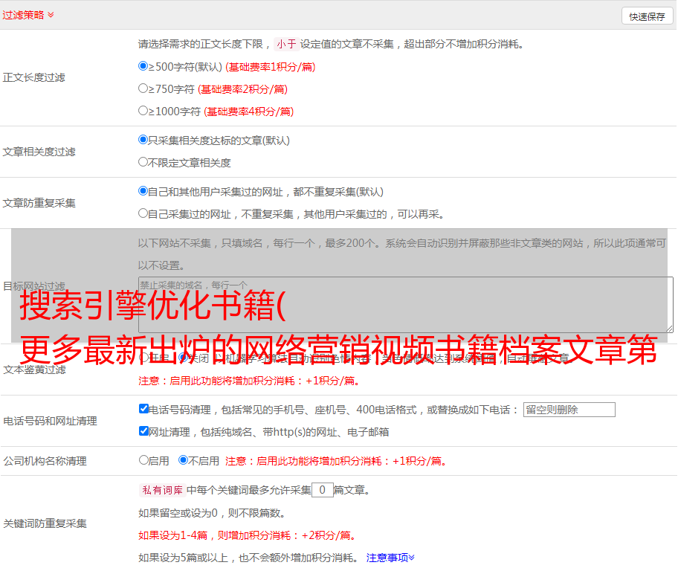Viewport: 678px width, 571px height.
Task: Select 不启用 for company name cleaning
Action: (184, 460)
